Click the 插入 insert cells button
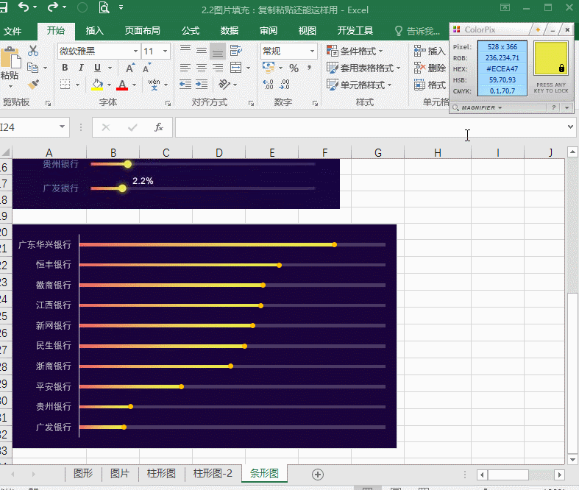Screen dimensions: 579x490 (x=430, y=51)
